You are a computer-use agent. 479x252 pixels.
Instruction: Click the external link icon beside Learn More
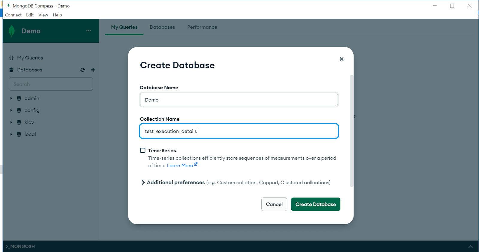(195, 164)
